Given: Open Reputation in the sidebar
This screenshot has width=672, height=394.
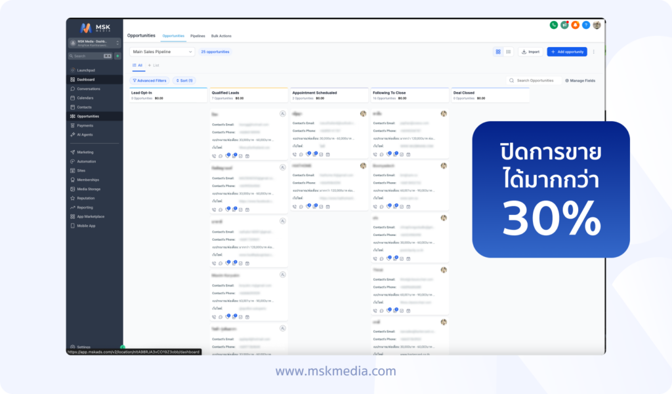Looking at the screenshot, I should click(86, 198).
